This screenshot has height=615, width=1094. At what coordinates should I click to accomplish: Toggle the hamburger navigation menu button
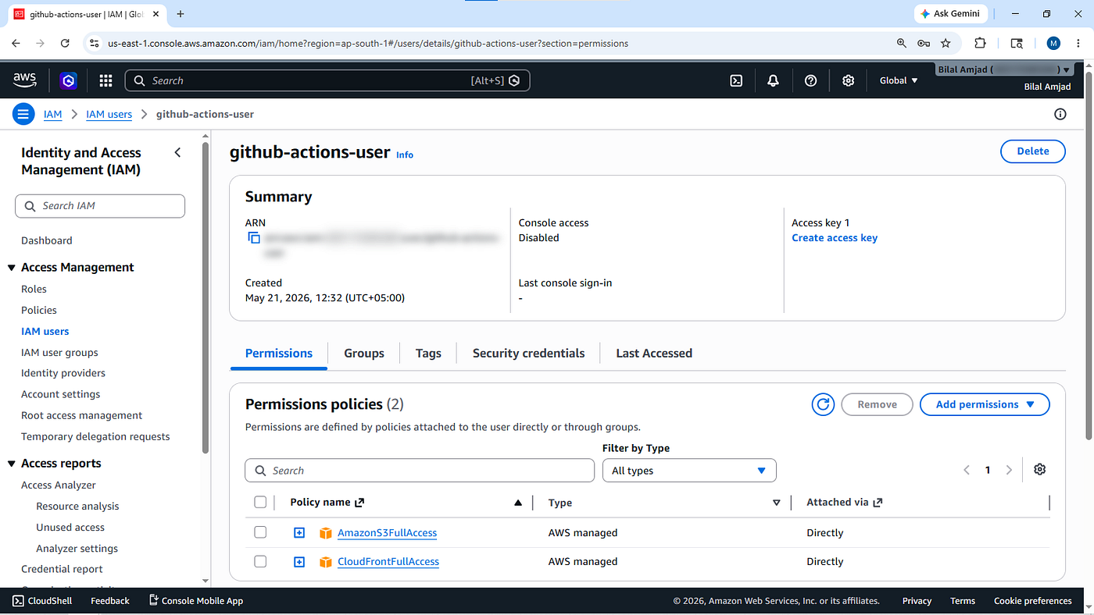23,114
